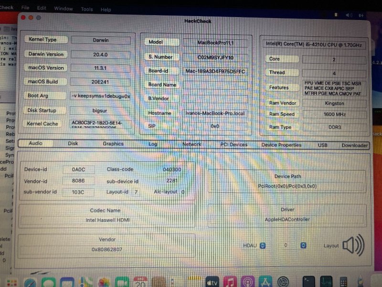This screenshot has width=382, height=287.
Task: Switch to the Audio tab
Action: point(35,143)
